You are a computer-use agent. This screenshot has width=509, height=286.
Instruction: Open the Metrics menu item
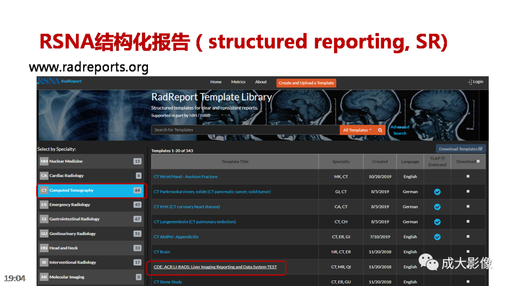pos(238,82)
